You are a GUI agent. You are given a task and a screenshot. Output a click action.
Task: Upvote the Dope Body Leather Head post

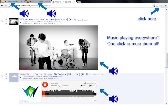[6, 19]
